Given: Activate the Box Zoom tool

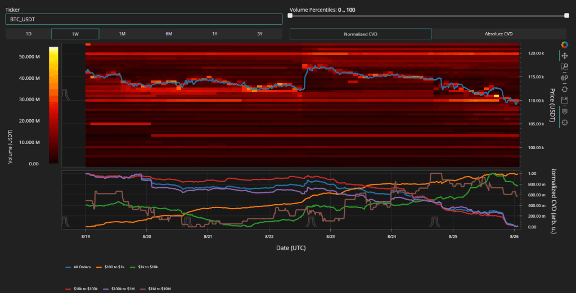Looking at the screenshot, I should coord(565,67).
